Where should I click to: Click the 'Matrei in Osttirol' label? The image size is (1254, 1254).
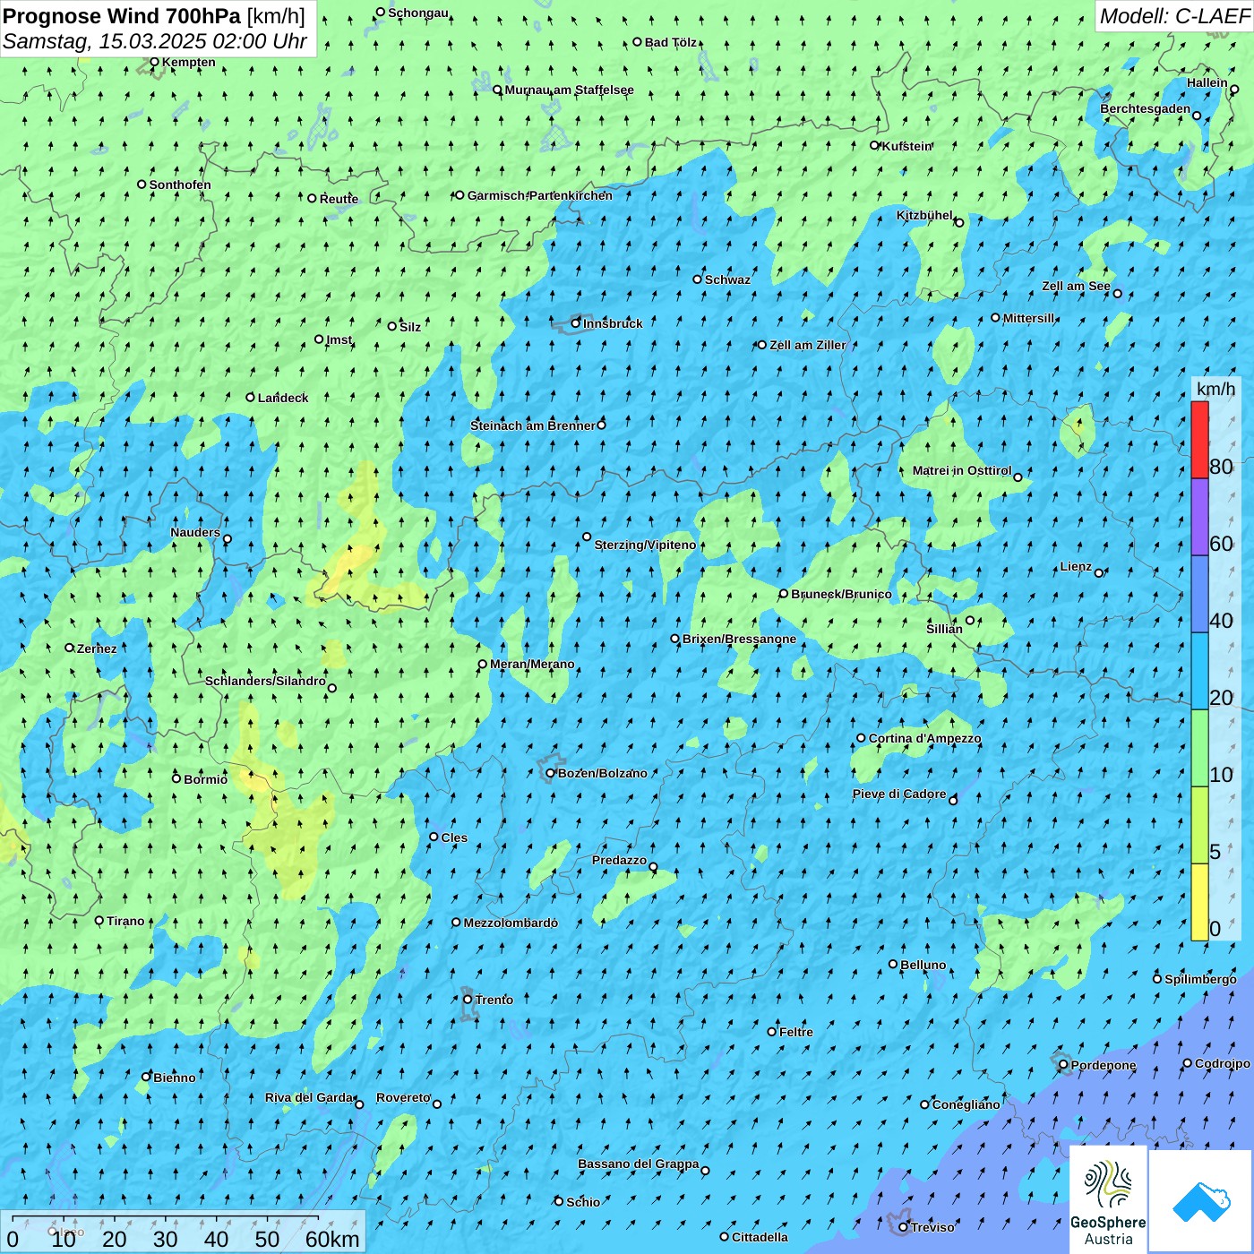pyautogui.click(x=962, y=470)
